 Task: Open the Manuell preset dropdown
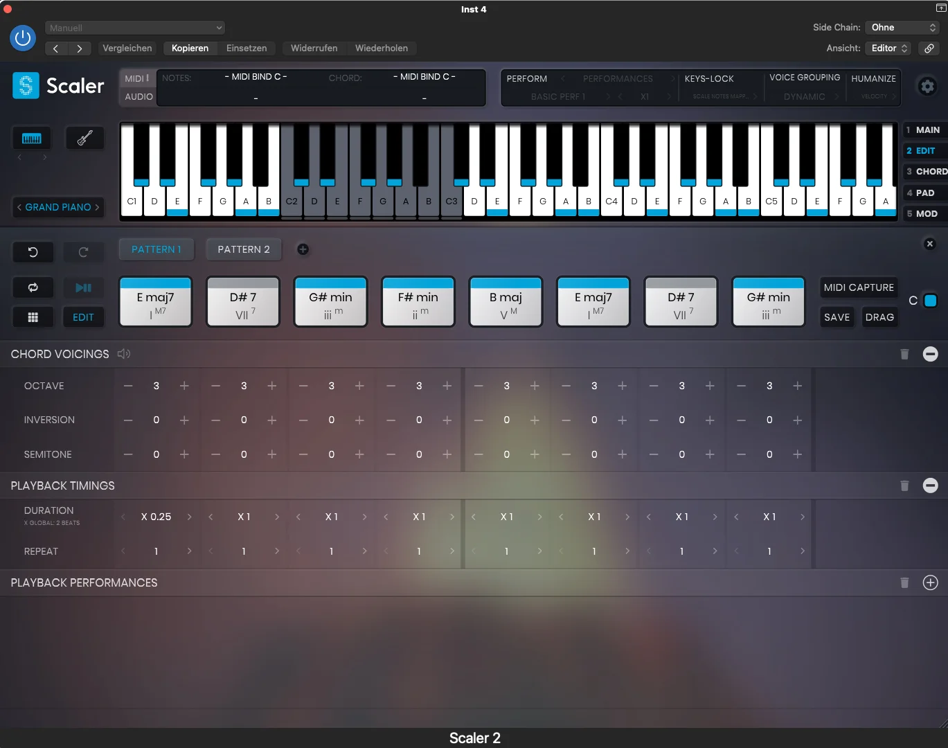coord(135,28)
